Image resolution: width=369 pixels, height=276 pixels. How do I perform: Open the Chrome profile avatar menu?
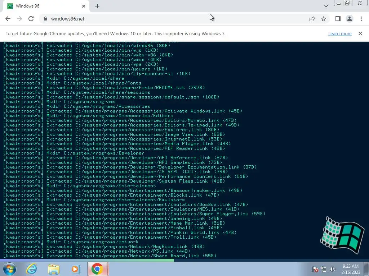(x=350, y=19)
